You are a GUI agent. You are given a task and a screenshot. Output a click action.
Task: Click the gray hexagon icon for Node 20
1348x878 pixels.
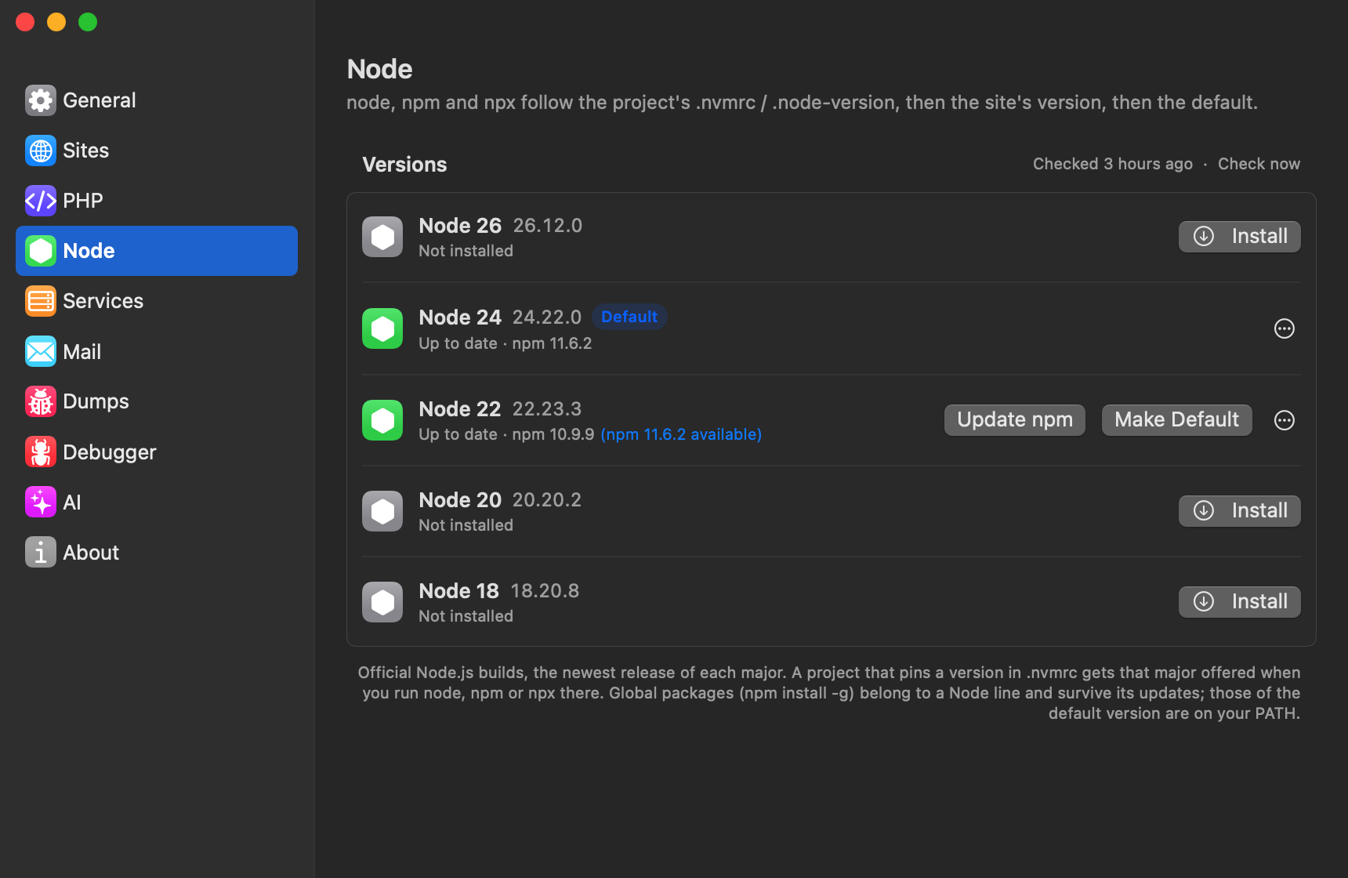382,511
